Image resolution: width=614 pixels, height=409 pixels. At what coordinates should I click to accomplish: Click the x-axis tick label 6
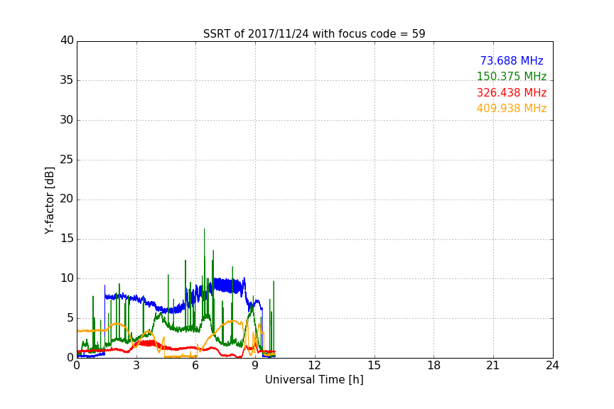(195, 366)
